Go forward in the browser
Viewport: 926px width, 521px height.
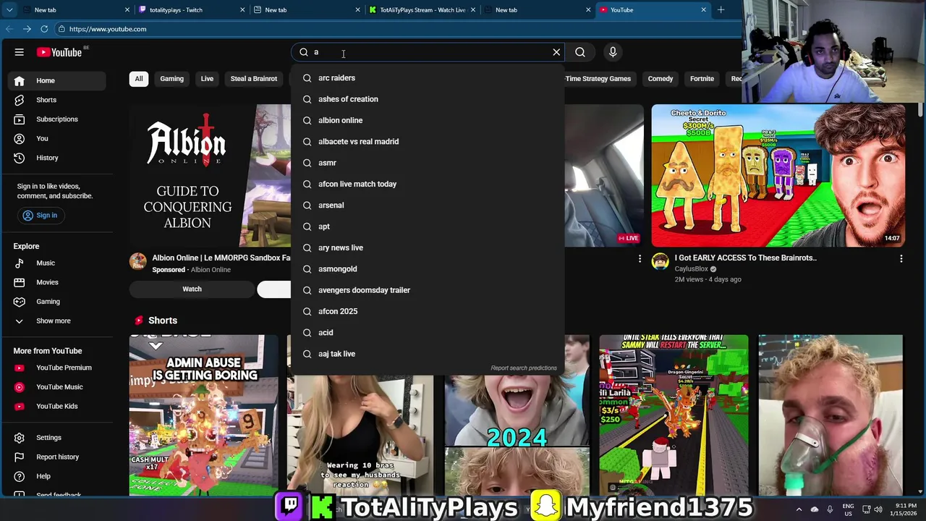[27, 29]
